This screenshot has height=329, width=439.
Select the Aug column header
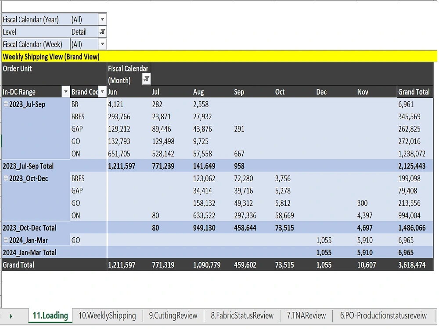(212, 92)
